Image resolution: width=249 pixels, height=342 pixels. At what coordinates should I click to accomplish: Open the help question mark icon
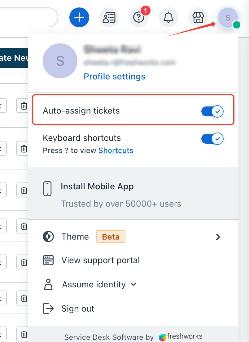[139, 17]
